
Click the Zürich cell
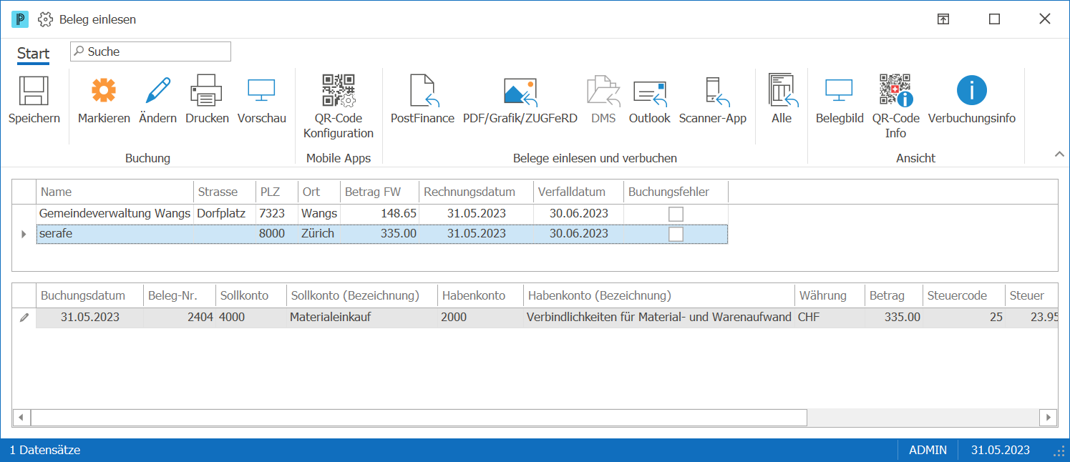pyautogui.click(x=318, y=234)
